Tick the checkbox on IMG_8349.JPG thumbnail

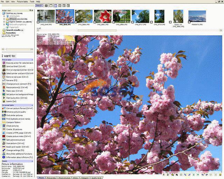[x=38, y=22]
